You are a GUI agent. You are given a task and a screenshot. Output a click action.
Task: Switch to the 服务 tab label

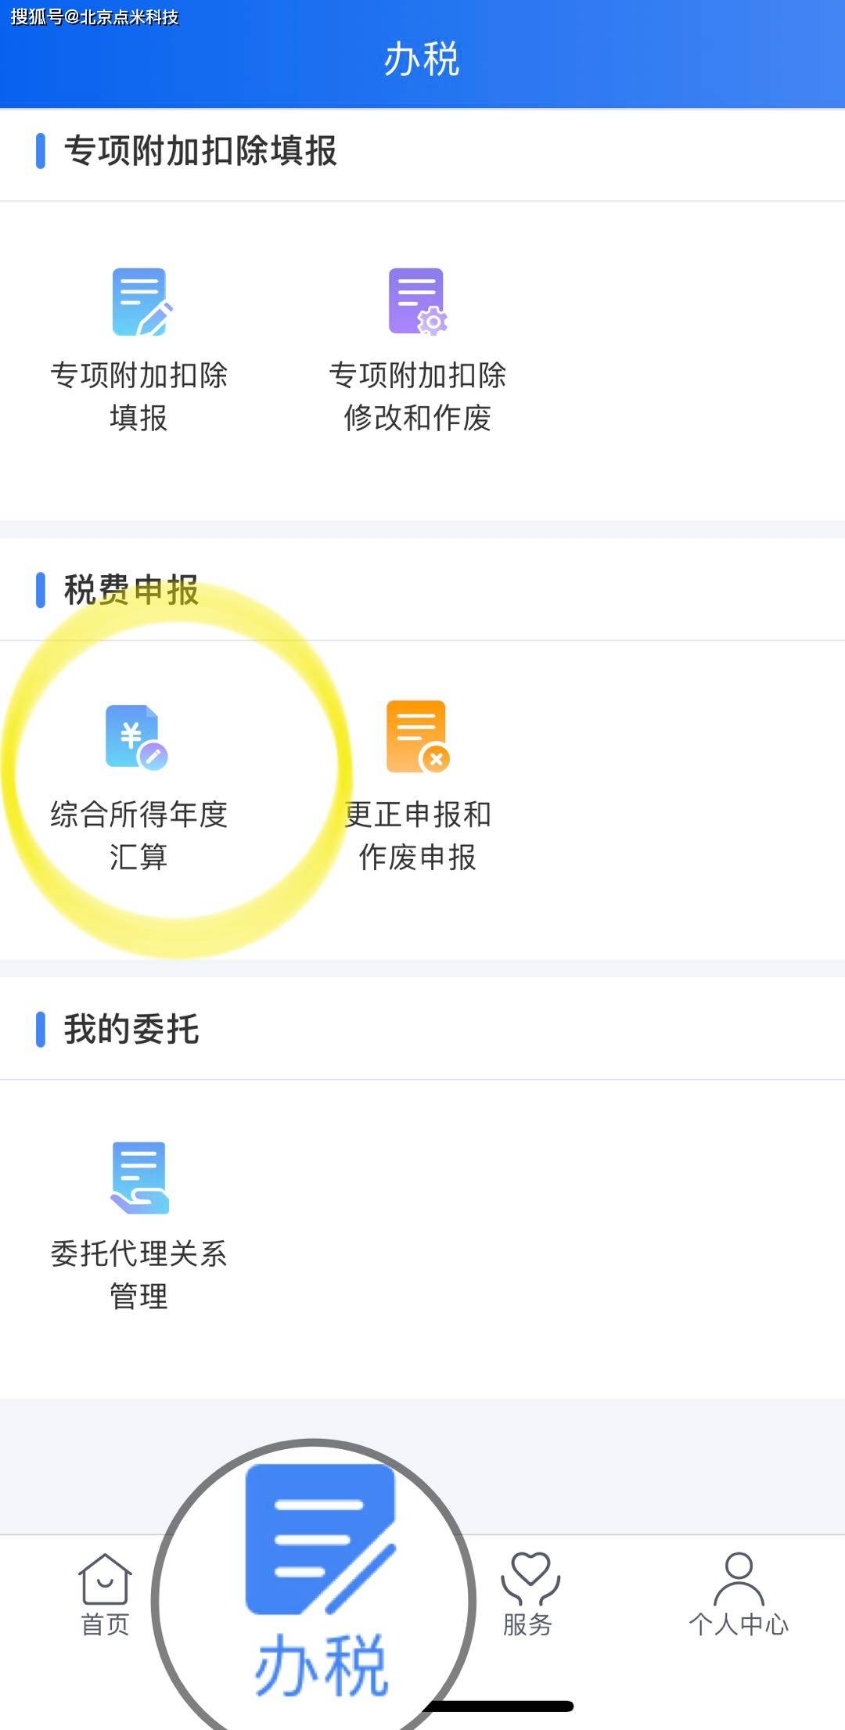pos(528,1625)
